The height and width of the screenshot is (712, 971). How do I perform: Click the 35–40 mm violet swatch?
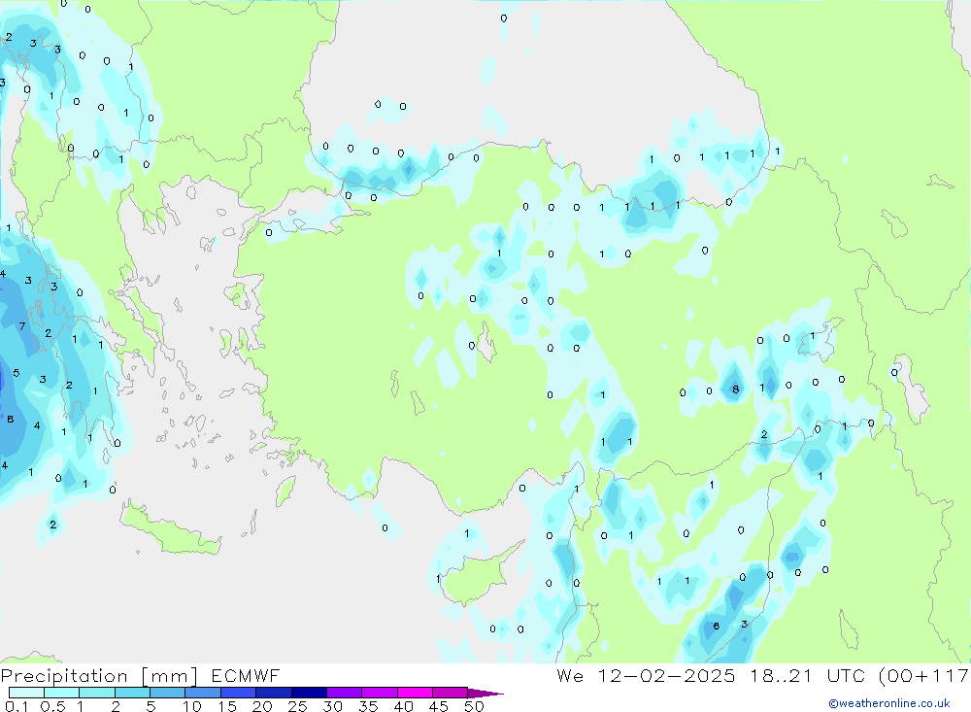(379, 693)
